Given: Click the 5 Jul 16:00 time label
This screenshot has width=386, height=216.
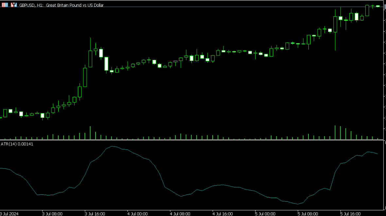Looking at the screenshot, I should tap(350, 214).
